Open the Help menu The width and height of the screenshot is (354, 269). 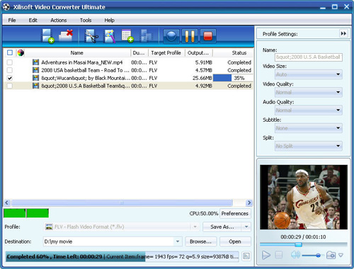point(109,21)
